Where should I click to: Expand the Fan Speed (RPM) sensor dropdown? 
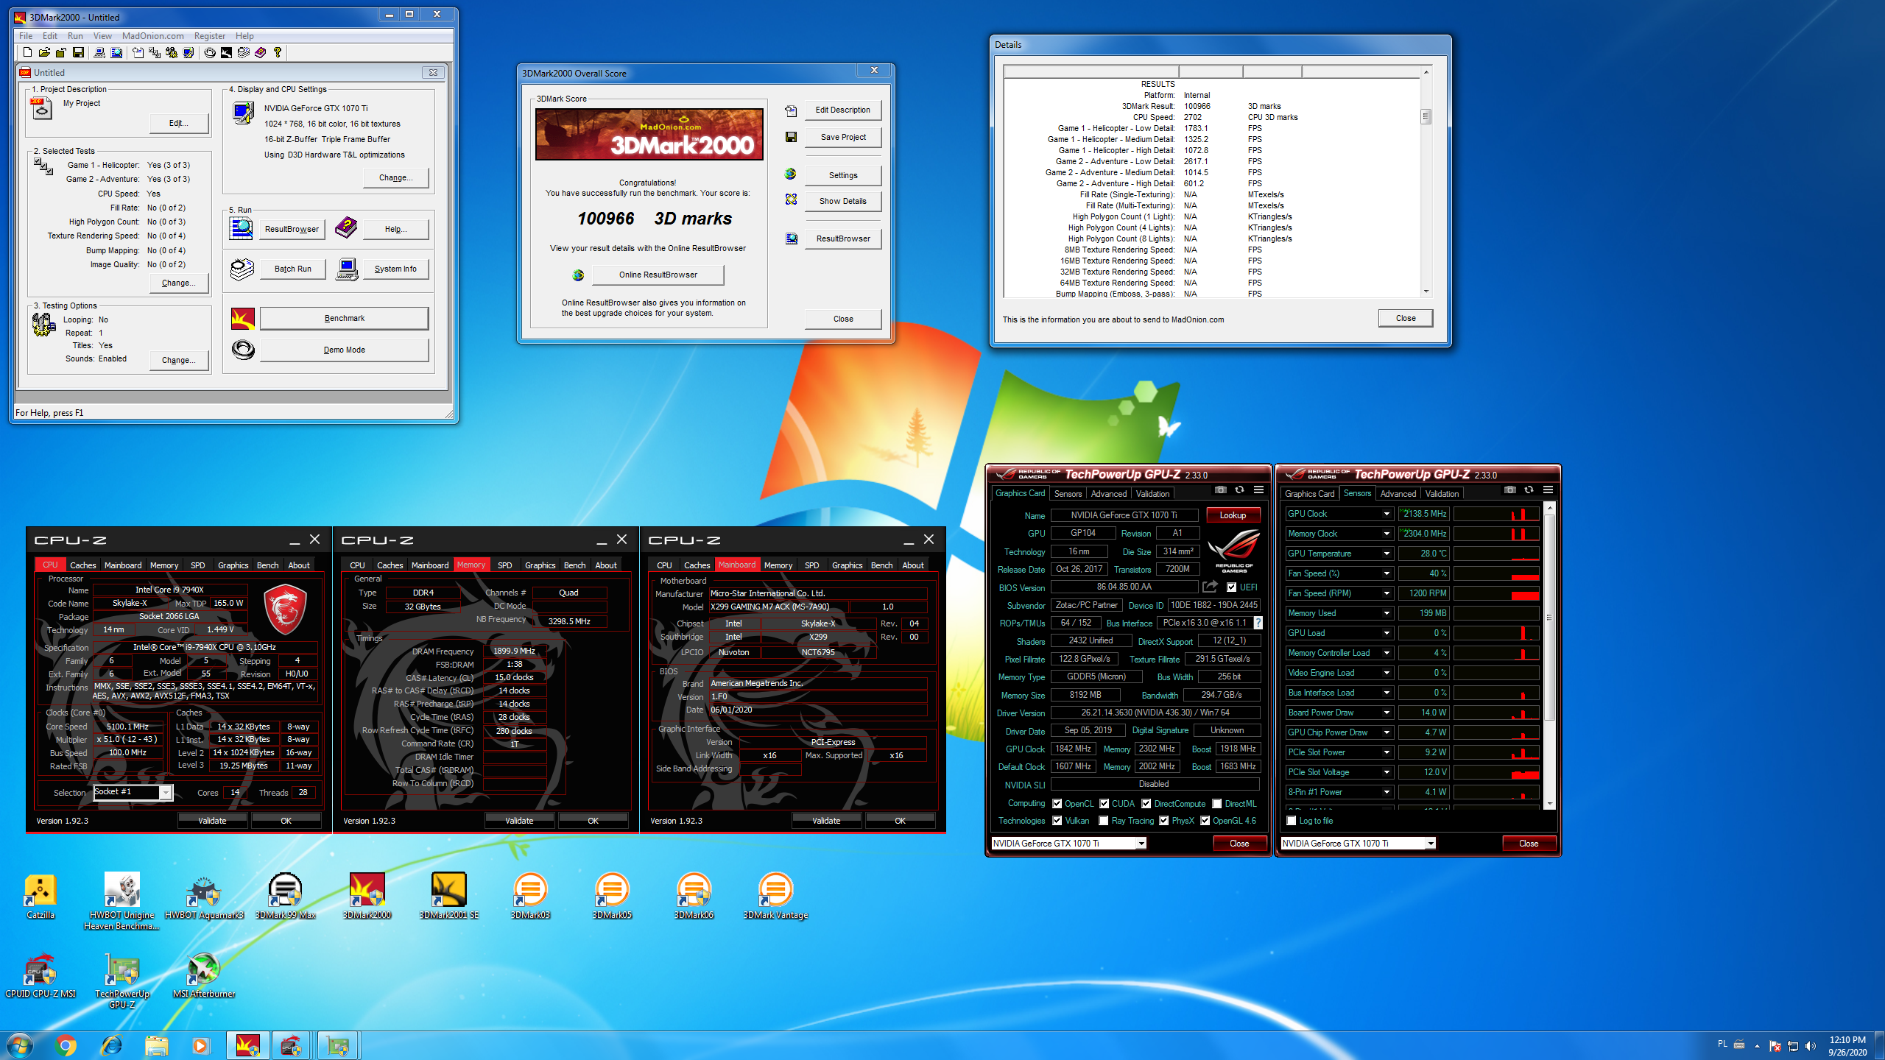[1387, 593]
